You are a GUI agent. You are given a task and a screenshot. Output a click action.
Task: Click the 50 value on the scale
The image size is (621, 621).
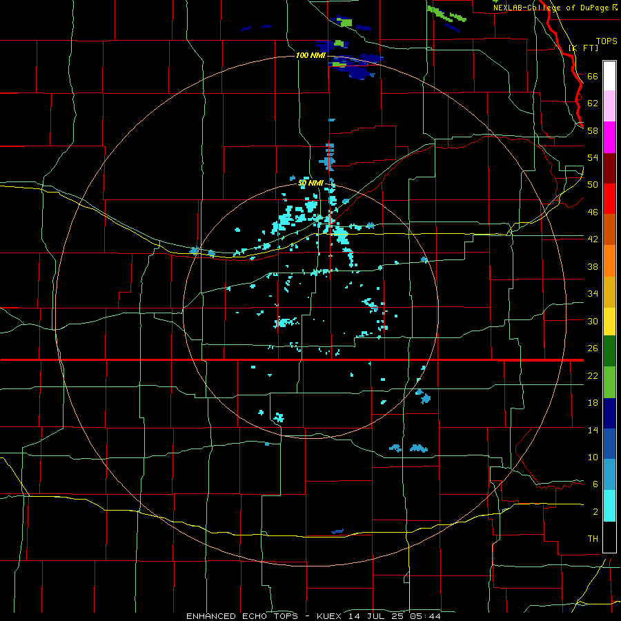coord(593,184)
